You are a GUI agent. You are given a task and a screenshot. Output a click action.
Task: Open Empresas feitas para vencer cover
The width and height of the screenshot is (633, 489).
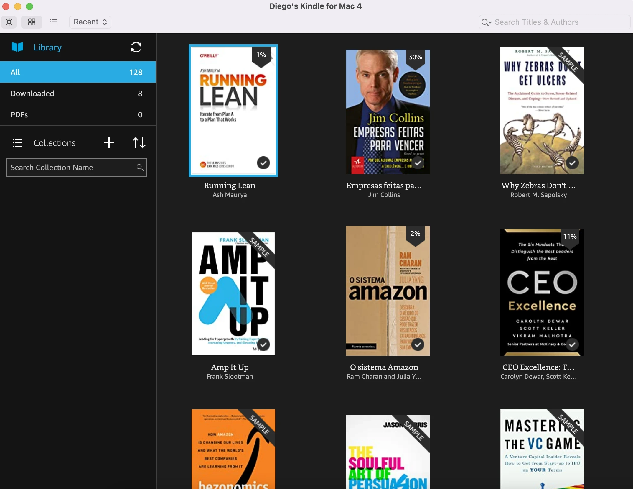pos(388,112)
